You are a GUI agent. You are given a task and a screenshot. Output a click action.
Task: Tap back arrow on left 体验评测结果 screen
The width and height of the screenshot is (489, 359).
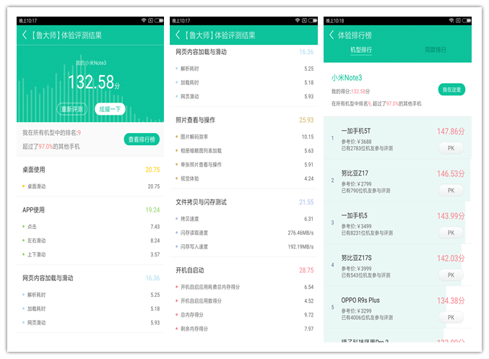point(25,35)
